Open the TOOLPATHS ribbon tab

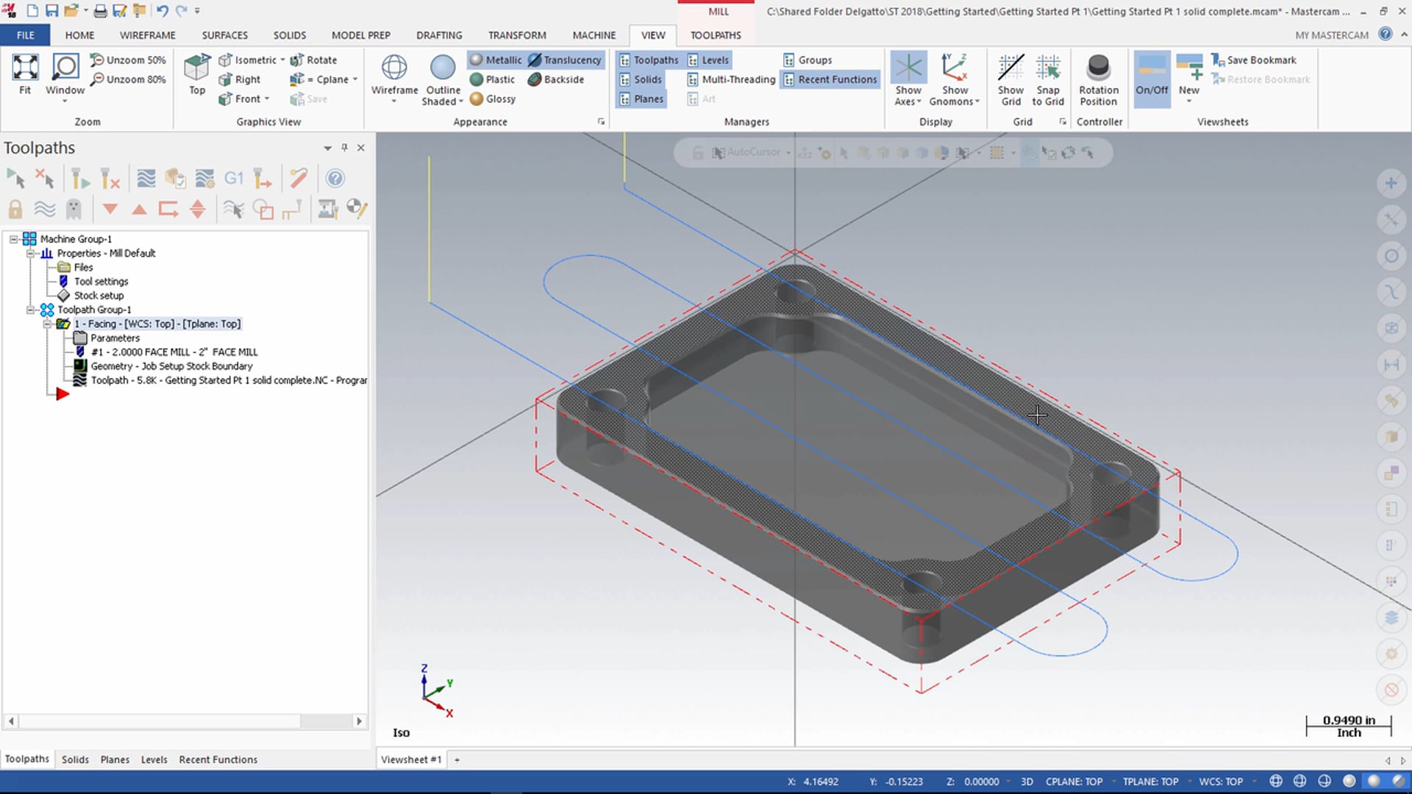[x=716, y=35]
